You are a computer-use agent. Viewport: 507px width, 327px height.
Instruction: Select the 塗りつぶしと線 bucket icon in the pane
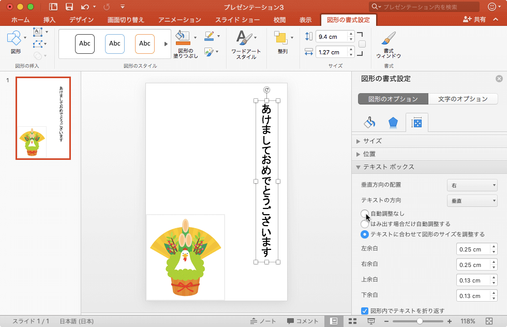coord(369,123)
